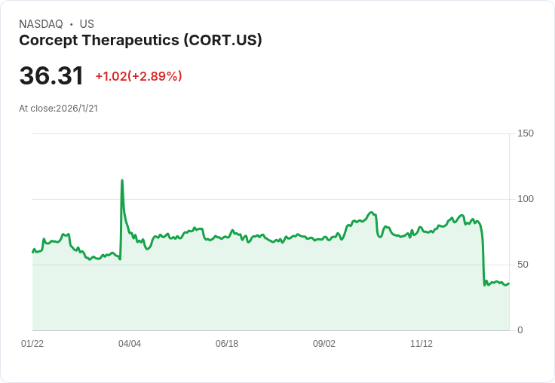Click the 06/18 date axis label
Image resolution: width=555 pixels, height=383 pixels.
[x=227, y=344]
